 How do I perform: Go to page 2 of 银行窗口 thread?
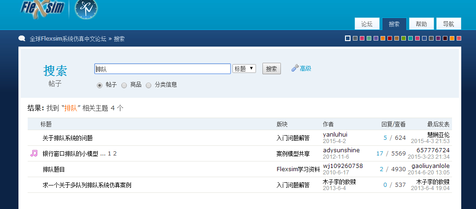(x=115, y=154)
